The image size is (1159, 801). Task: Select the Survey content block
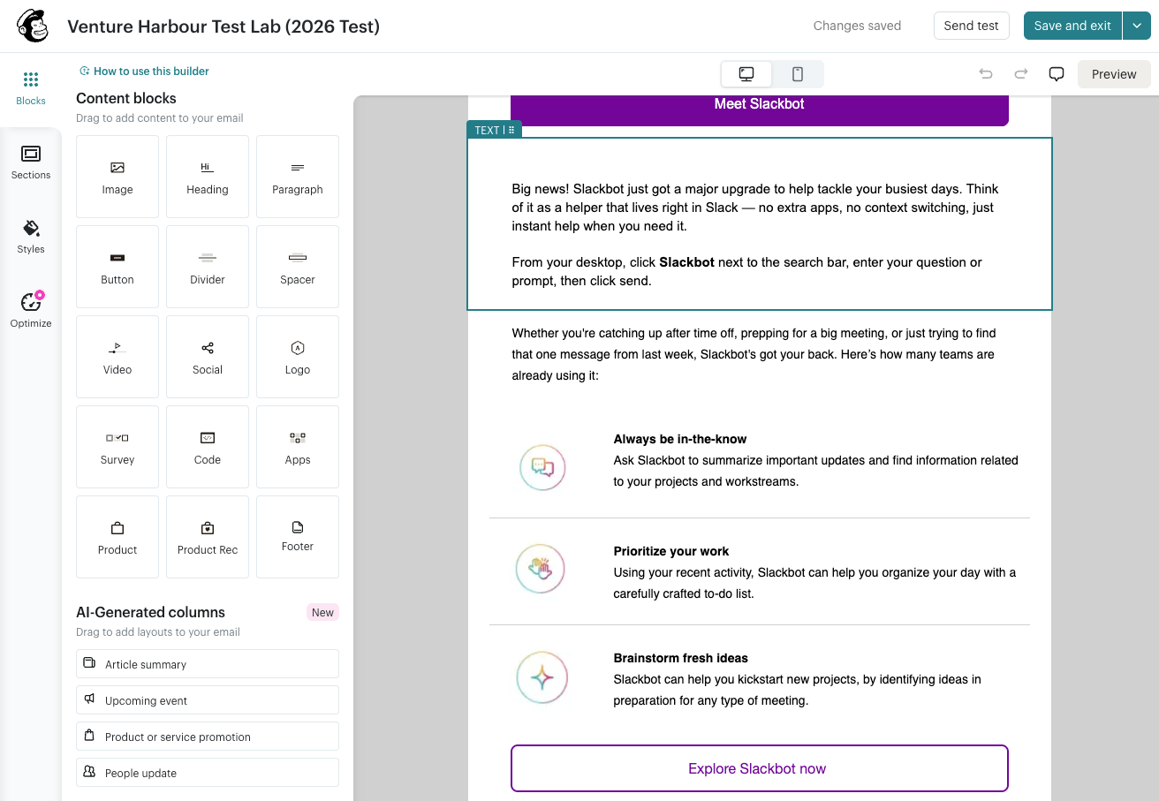tap(117, 447)
